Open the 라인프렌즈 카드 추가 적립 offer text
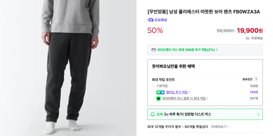The height and width of the screenshot is (136, 273). pos(186,50)
